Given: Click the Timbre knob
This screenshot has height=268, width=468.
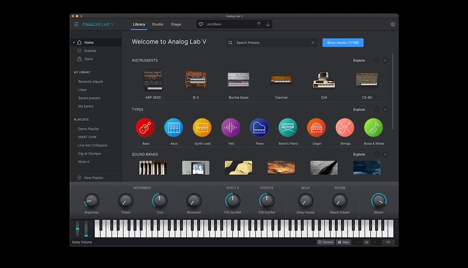Looking at the screenshot, I should 125,201.
